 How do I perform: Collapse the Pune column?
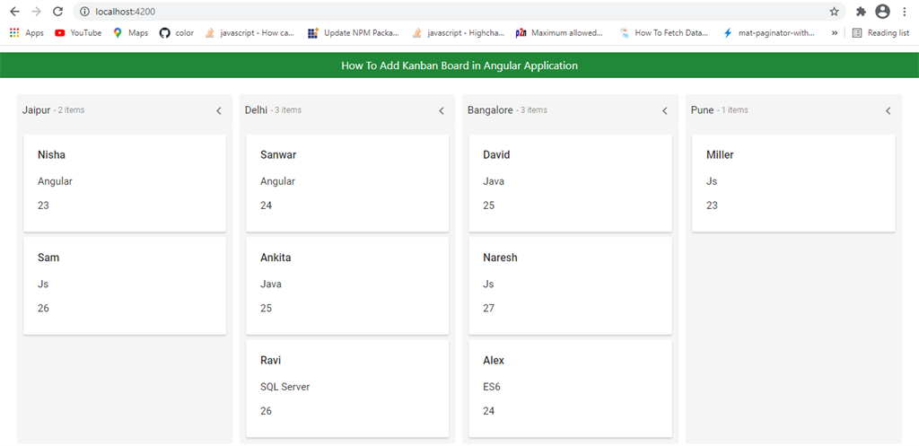888,111
